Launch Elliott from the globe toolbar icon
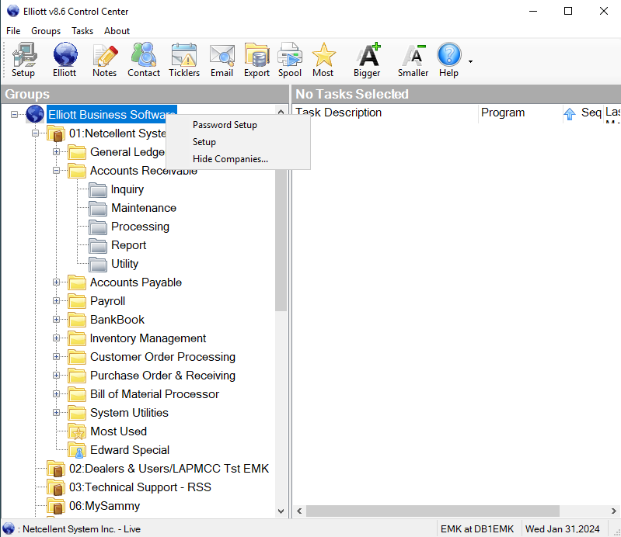The image size is (621, 537). pyautogui.click(x=65, y=60)
